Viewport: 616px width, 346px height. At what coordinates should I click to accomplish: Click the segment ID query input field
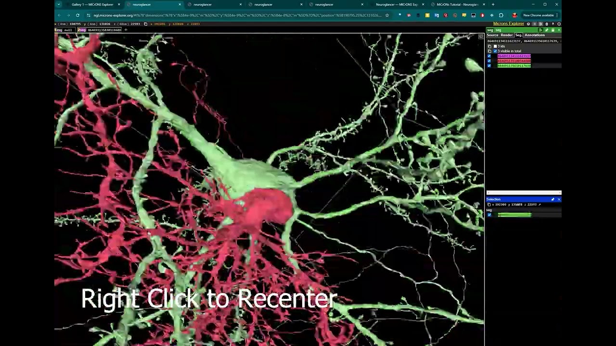click(x=524, y=41)
